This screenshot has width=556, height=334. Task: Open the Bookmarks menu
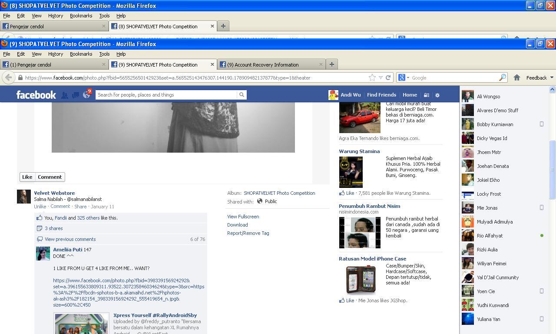(81, 54)
